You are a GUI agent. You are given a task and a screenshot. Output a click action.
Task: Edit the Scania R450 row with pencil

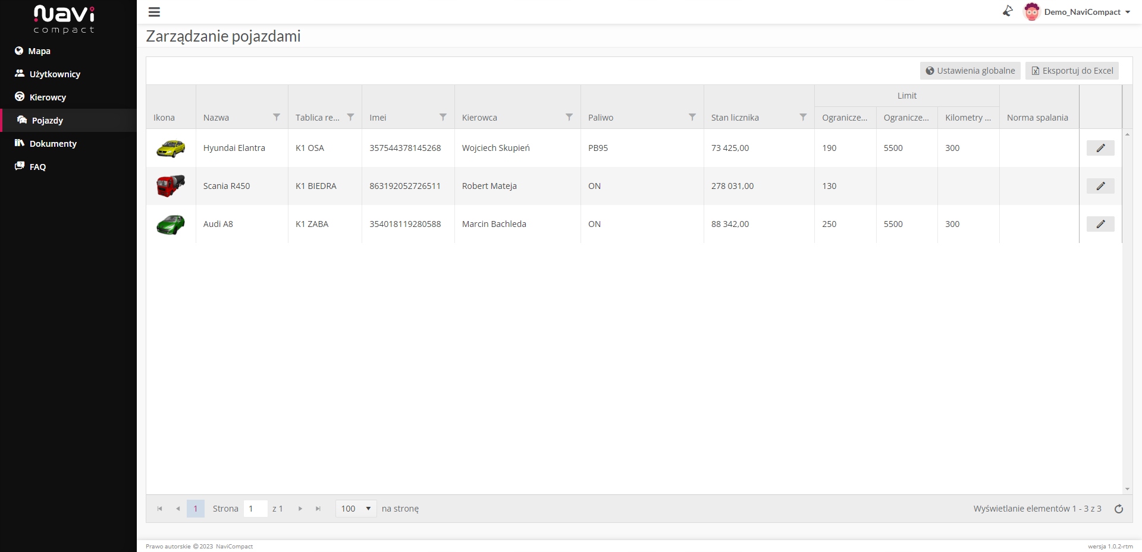coord(1100,186)
